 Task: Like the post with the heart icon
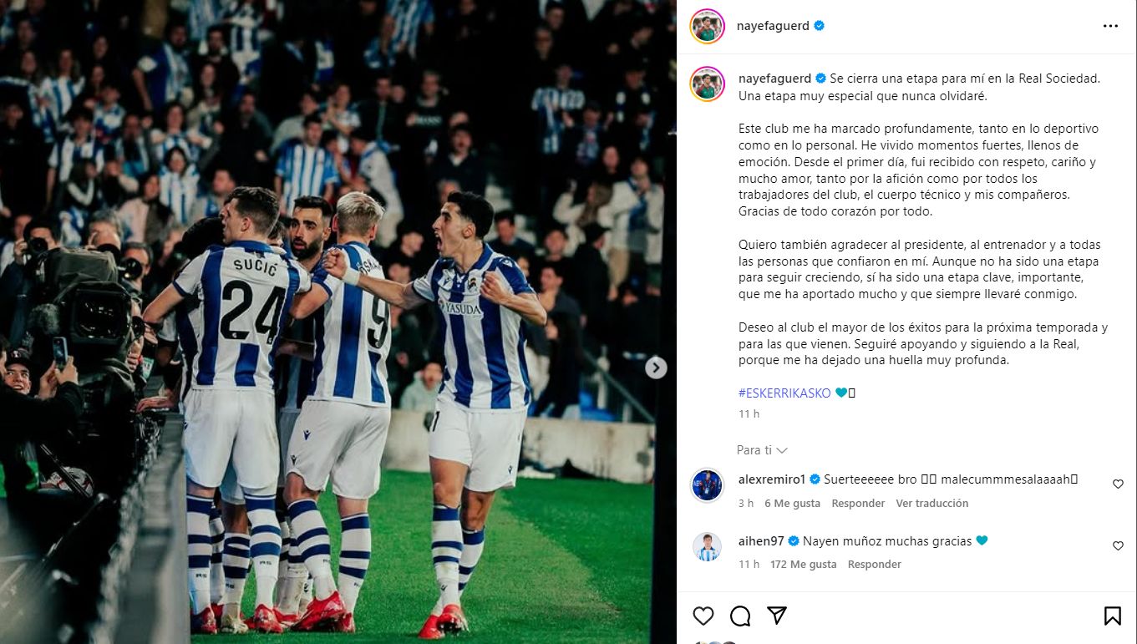pos(703,616)
